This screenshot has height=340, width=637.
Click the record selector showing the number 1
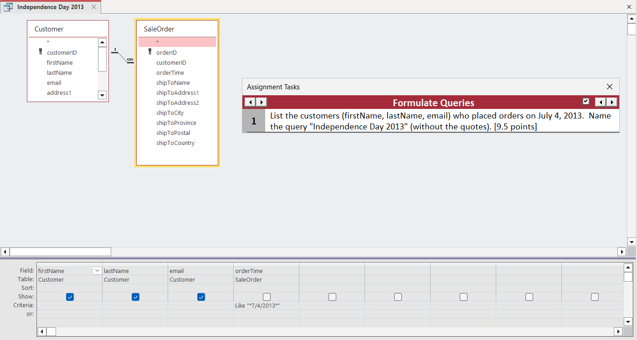(254, 121)
